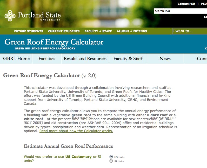The image size is (207, 168).
Task: Read more about how the Calculator works
Action: click(x=76, y=131)
